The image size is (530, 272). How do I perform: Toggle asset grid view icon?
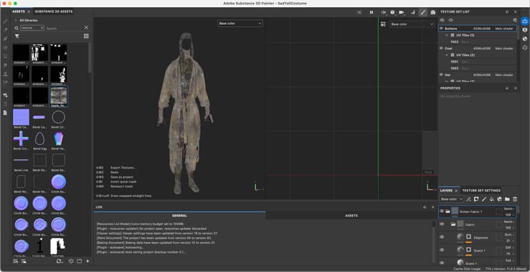click(86, 36)
